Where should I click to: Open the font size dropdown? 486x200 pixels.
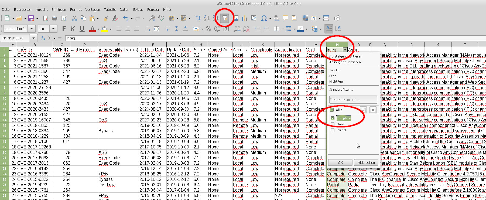(53, 29)
